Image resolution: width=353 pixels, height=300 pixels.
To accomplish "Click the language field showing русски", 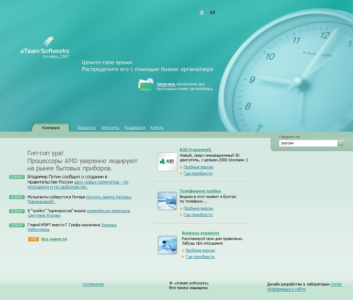I will tap(308, 143).
